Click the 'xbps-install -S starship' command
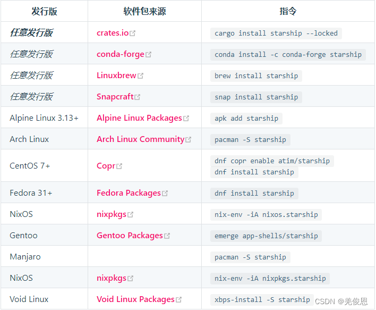The width and height of the screenshot is (376, 310). pos(262,300)
